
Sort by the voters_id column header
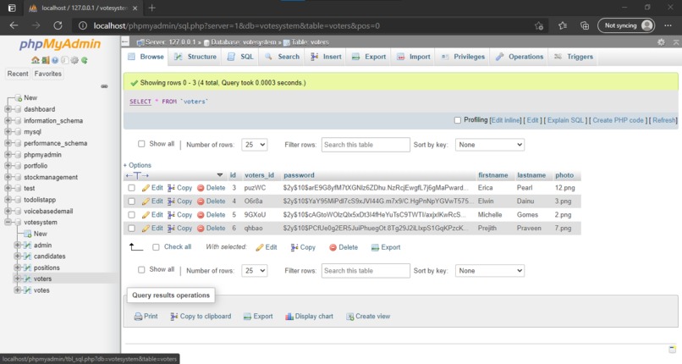click(259, 175)
